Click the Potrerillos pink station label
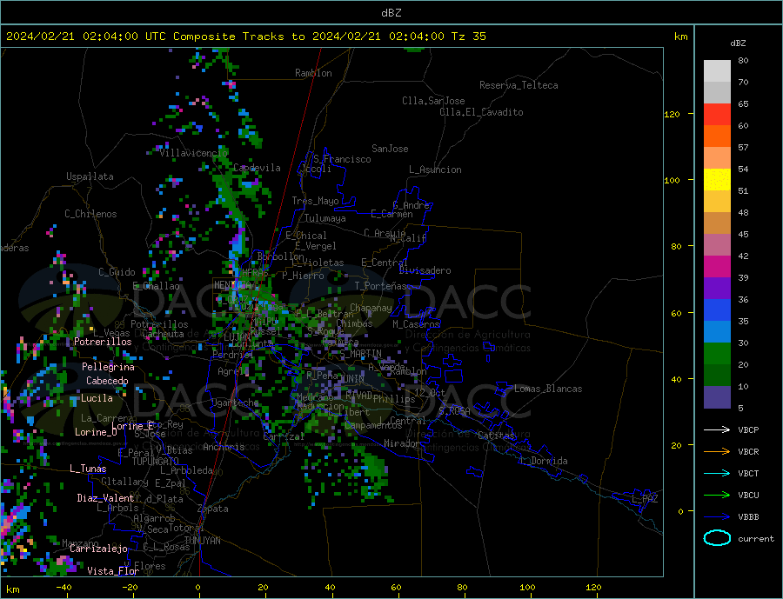The height and width of the screenshot is (599, 783). pyautogui.click(x=103, y=342)
